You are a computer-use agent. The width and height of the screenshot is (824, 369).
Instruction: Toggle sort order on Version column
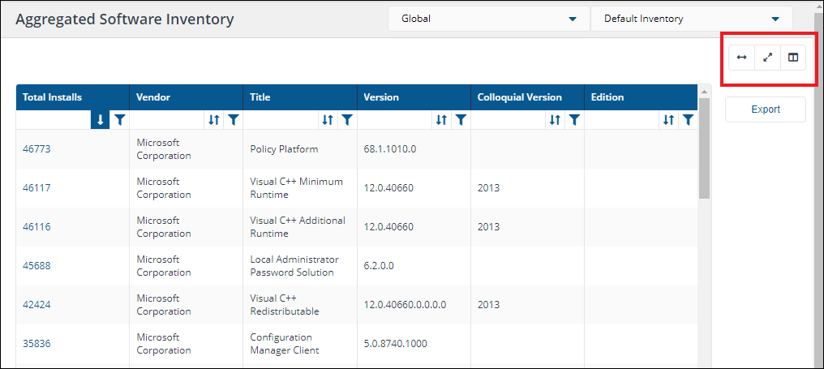click(x=441, y=120)
